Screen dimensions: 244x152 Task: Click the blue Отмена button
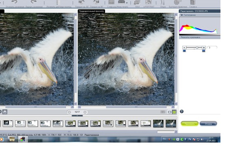[208, 124]
